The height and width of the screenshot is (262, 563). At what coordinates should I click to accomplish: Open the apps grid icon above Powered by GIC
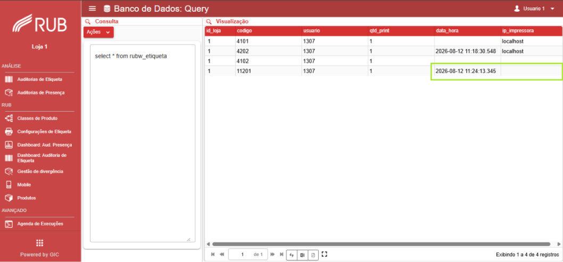click(40, 243)
